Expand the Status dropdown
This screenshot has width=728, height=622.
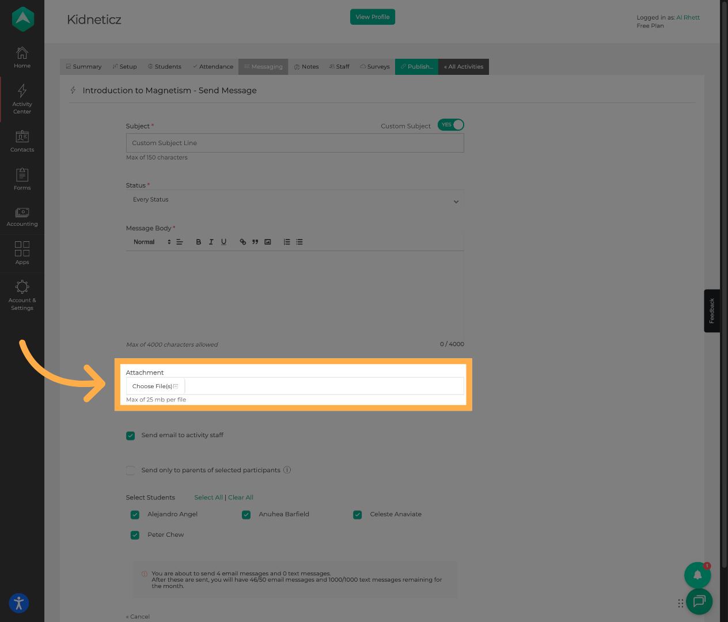tap(295, 200)
